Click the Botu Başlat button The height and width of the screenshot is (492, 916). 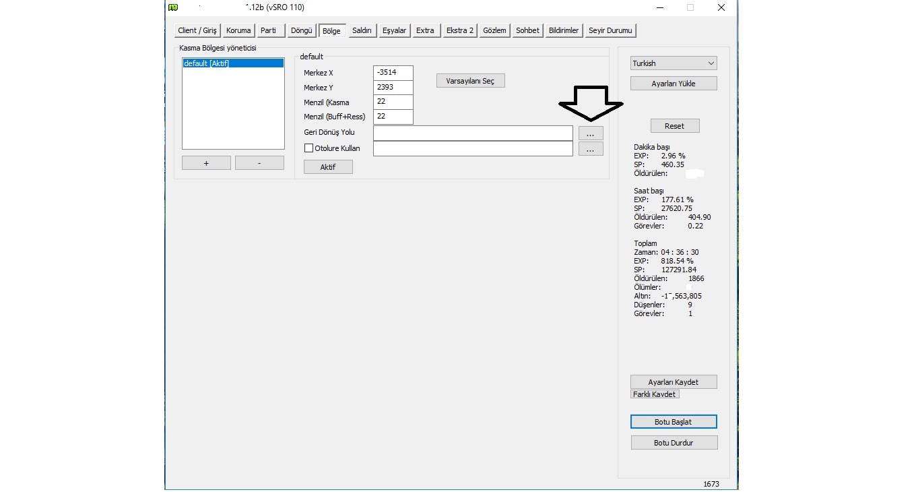coord(674,422)
